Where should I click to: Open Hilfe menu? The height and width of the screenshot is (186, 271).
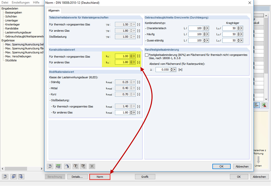pos(36,2)
